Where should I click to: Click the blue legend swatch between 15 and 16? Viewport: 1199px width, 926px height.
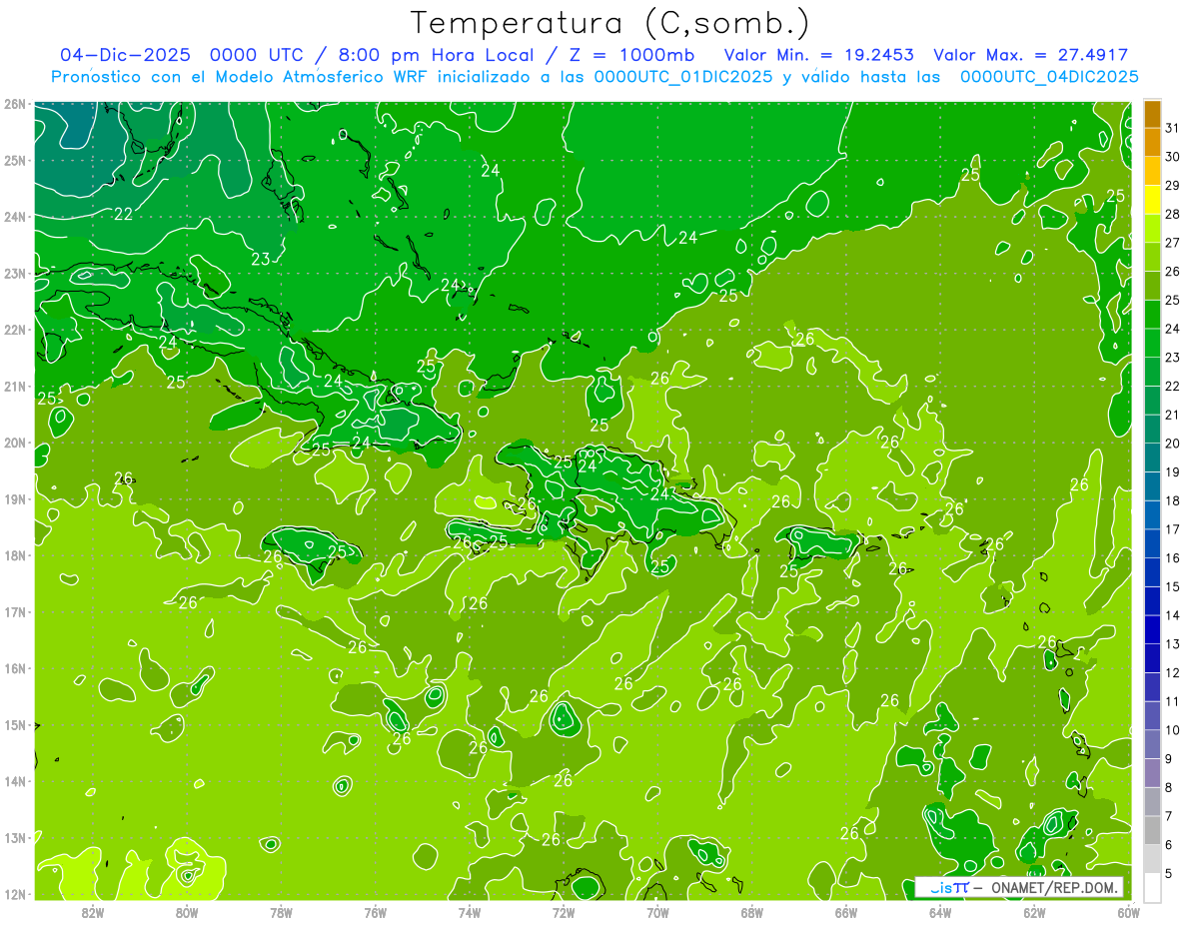(1152, 572)
